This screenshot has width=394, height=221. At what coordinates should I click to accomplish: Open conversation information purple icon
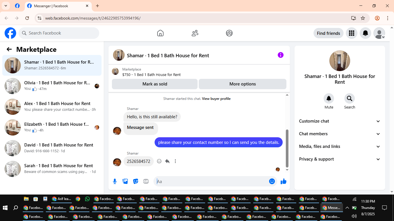point(281,55)
